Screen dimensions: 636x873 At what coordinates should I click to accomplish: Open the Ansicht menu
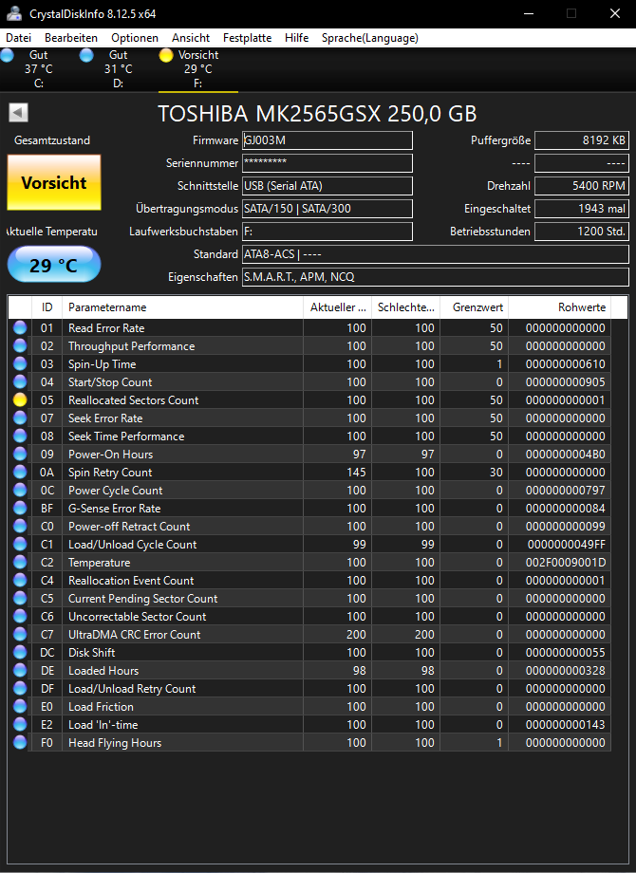[191, 38]
